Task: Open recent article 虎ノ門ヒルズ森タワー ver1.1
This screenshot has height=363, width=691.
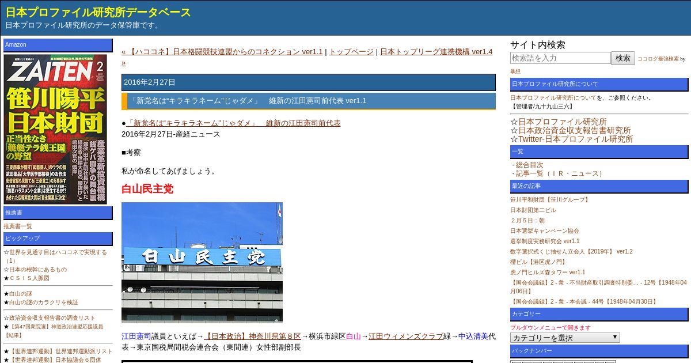Action: tap(548, 273)
